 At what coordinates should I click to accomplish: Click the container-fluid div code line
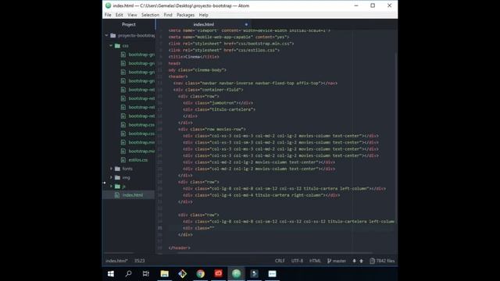209,90
